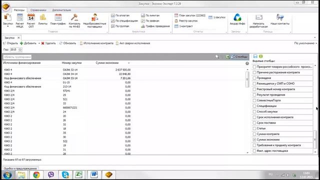Open Сумма экономии sort arrow
The image size is (320, 180).
coord(128,63)
